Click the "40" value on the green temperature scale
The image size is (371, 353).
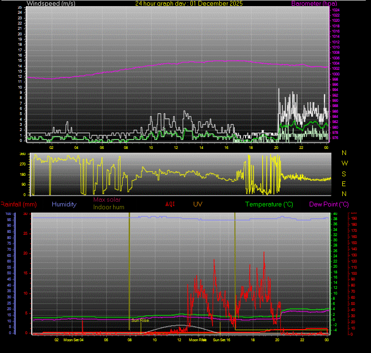[335, 213]
